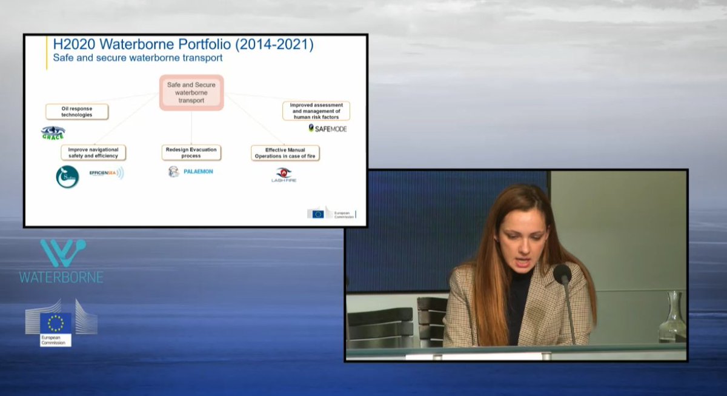Click the Oil response technologies box
The width and height of the screenshot is (727, 396).
click(76, 112)
